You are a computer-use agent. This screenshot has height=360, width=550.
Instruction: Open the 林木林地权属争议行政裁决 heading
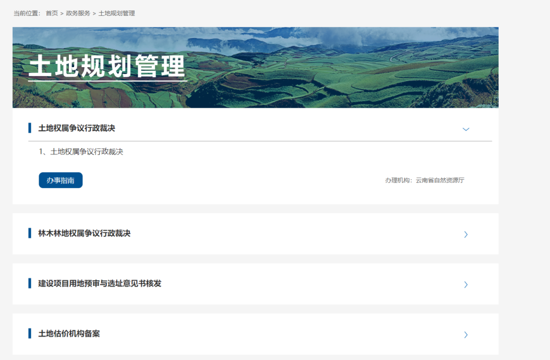click(x=84, y=233)
